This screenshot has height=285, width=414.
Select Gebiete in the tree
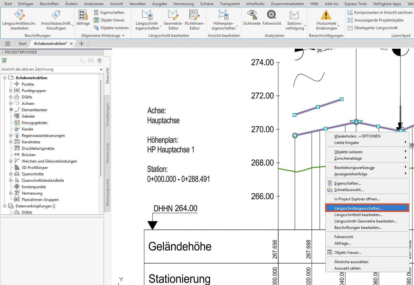[x=28, y=116]
